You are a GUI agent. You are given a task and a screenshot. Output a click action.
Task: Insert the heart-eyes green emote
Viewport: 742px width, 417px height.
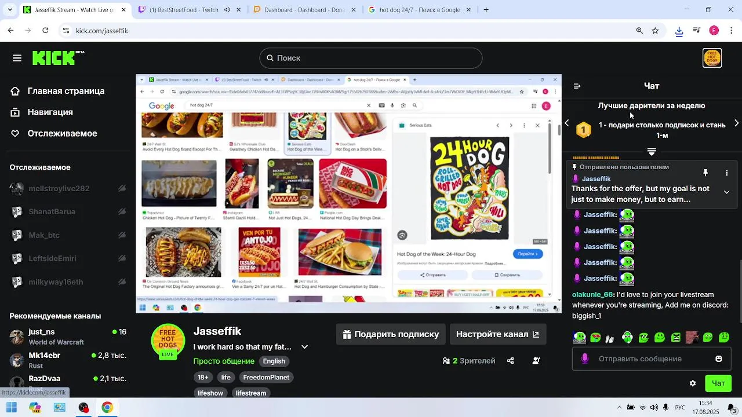(595, 337)
